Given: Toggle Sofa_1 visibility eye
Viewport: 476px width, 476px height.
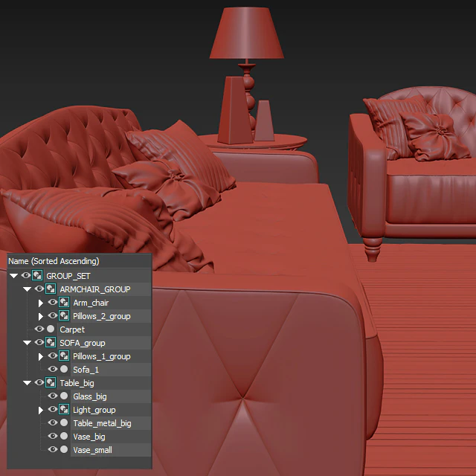Looking at the screenshot, I should (x=53, y=369).
